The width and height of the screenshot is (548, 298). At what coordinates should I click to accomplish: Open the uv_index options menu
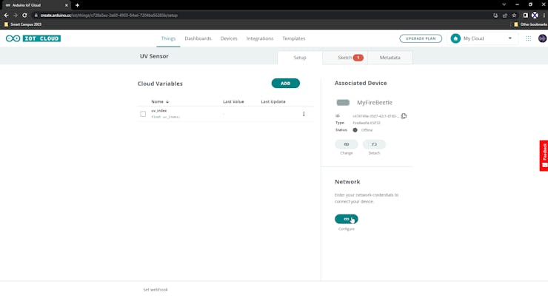coord(304,114)
